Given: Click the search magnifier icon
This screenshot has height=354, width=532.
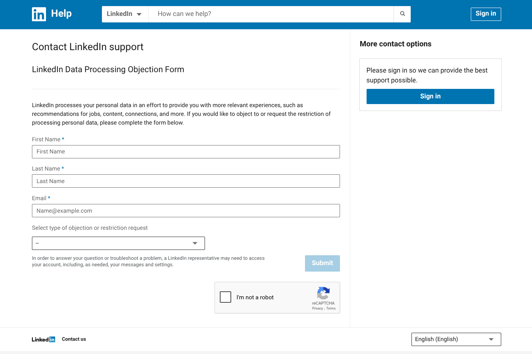Looking at the screenshot, I should coord(402,14).
